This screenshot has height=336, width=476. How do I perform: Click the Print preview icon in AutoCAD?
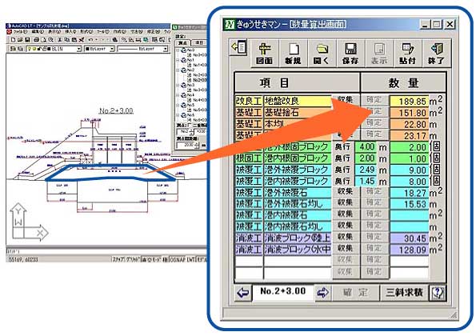[43, 40]
